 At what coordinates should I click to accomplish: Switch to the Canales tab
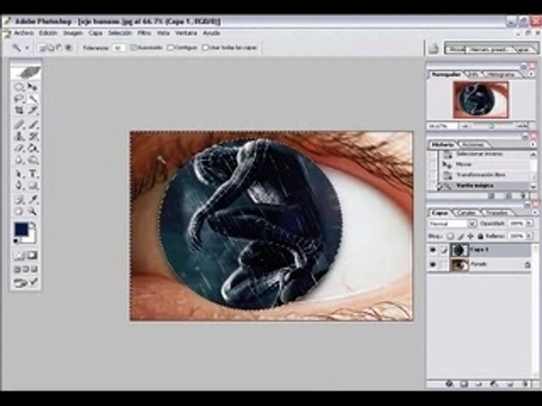click(467, 213)
